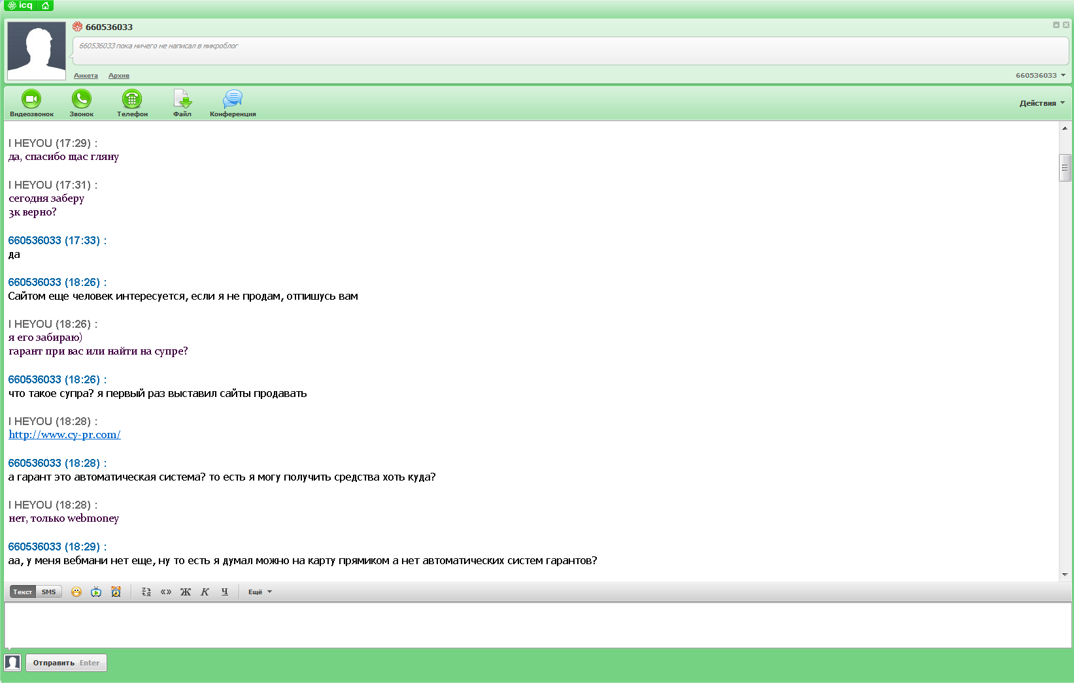Toggle italic К formatting

pos(205,592)
